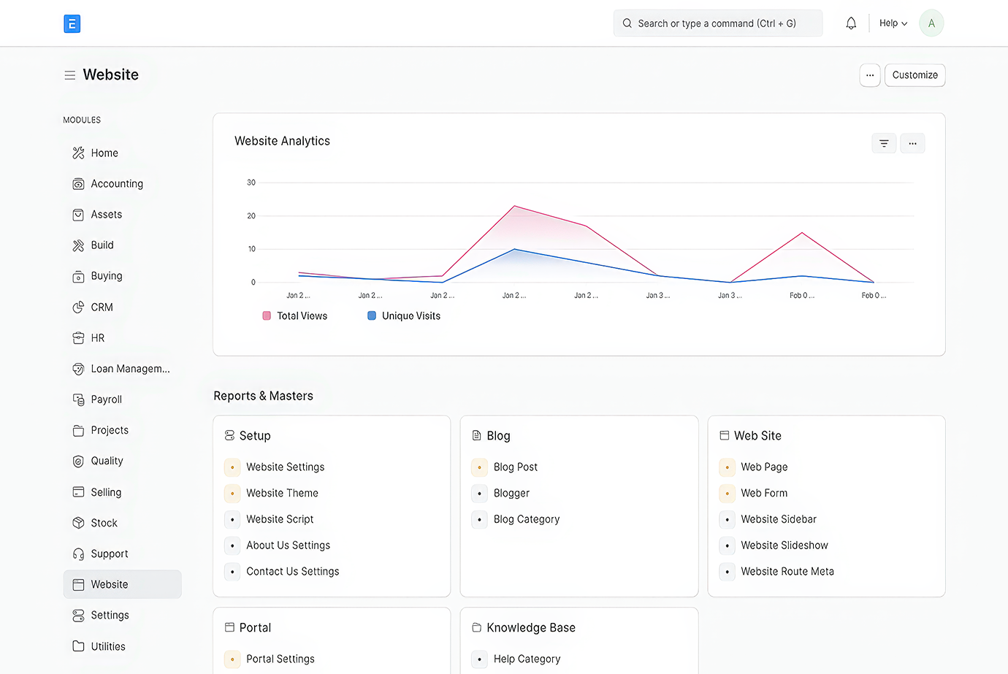Viewport: 1008px width, 674px height.
Task: Toggle the sidebar hamburger icon
Action: pyautogui.click(x=70, y=75)
